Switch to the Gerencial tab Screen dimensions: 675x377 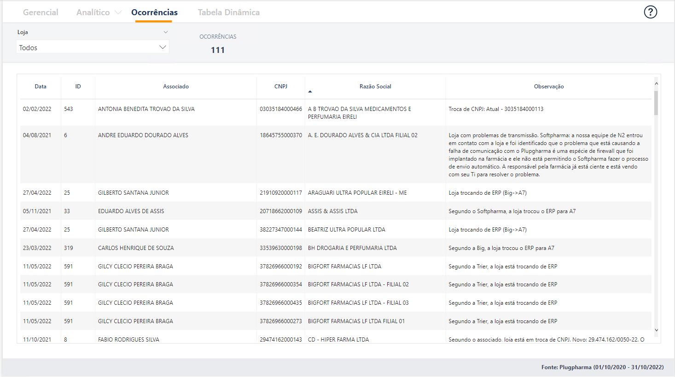(x=41, y=12)
